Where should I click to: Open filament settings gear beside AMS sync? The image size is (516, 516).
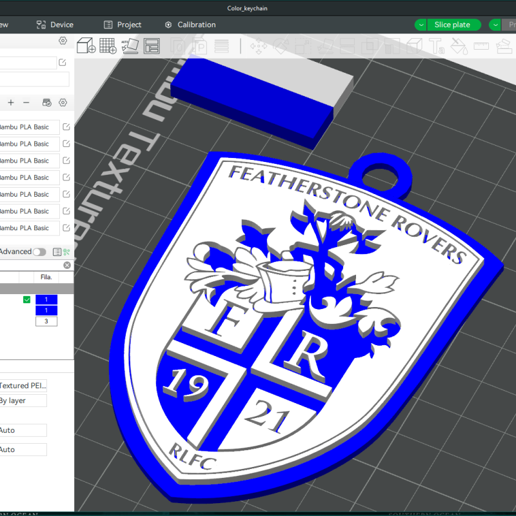click(63, 103)
